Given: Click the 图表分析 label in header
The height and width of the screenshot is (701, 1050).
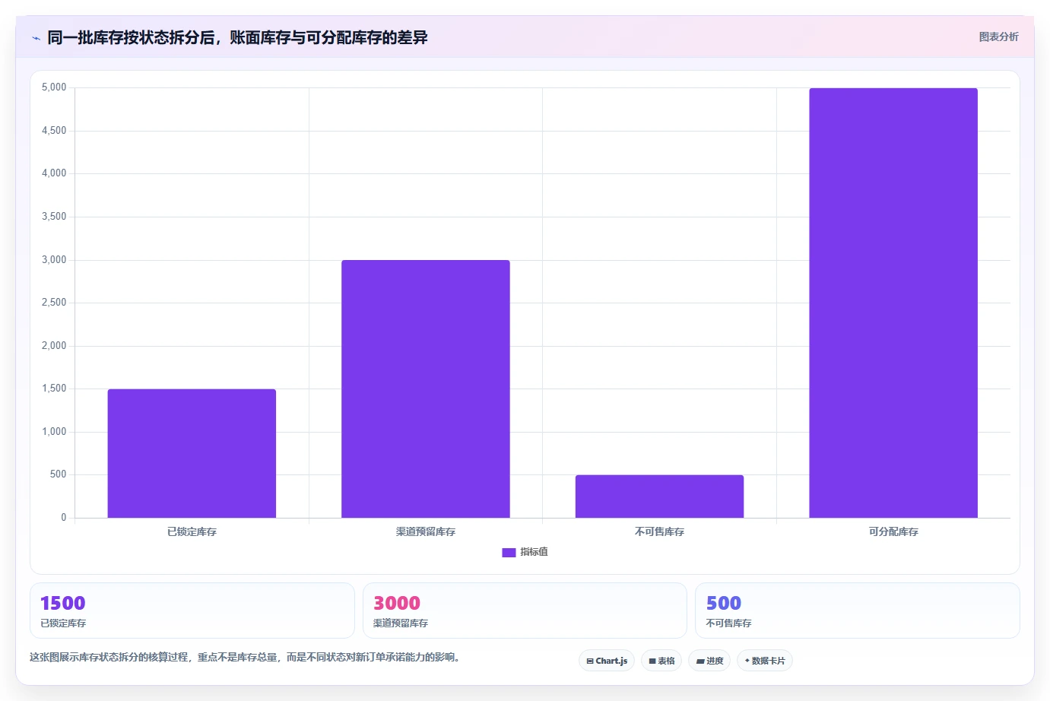Looking at the screenshot, I should tap(998, 36).
